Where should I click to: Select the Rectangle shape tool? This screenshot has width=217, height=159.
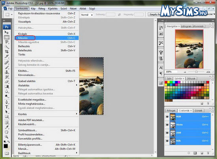coord(7,116)
